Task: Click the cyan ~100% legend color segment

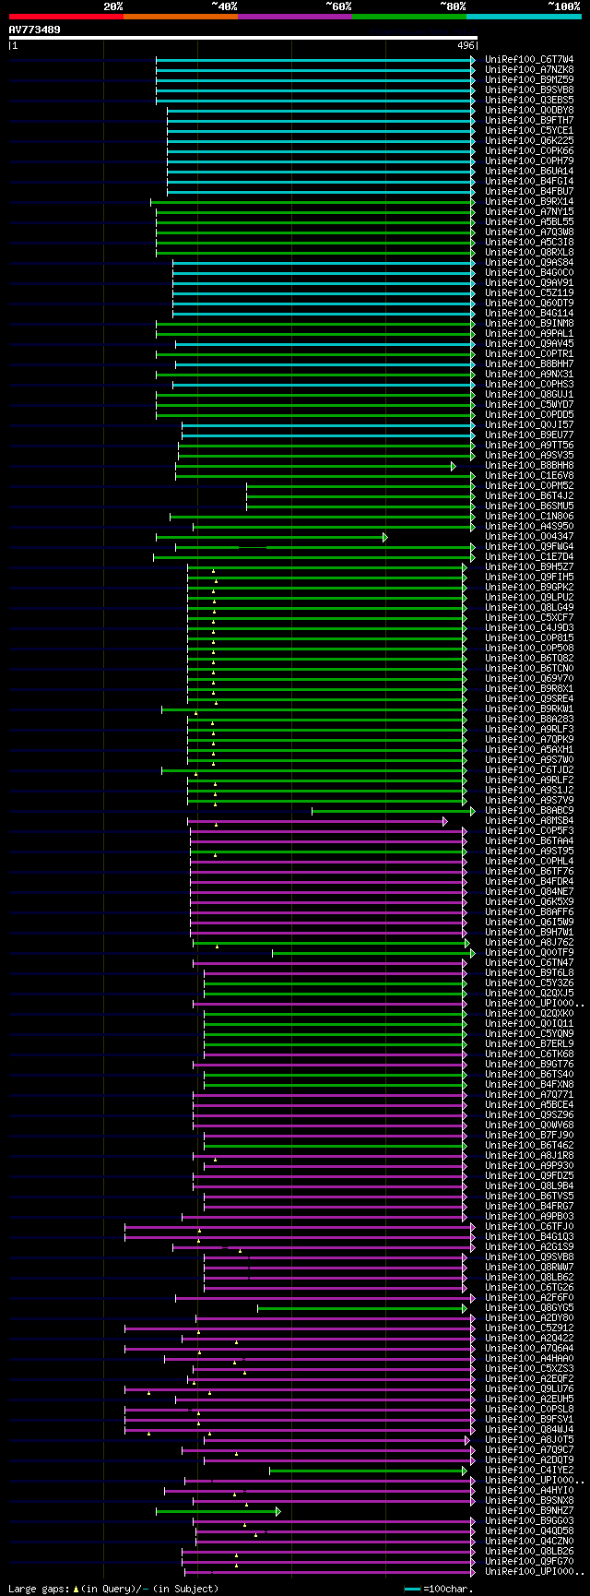Action: 524,17
